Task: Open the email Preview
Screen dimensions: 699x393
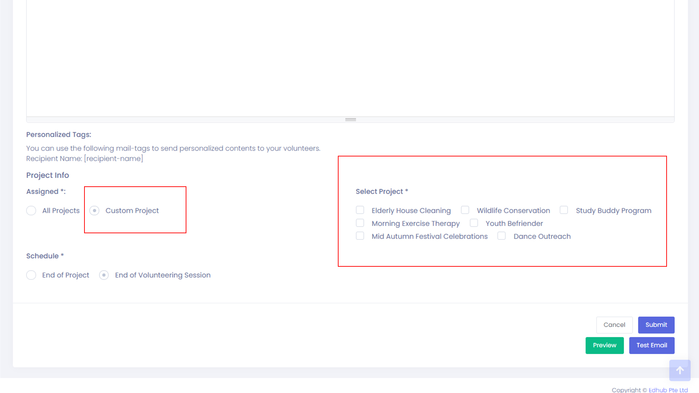Action: [604, 345]
